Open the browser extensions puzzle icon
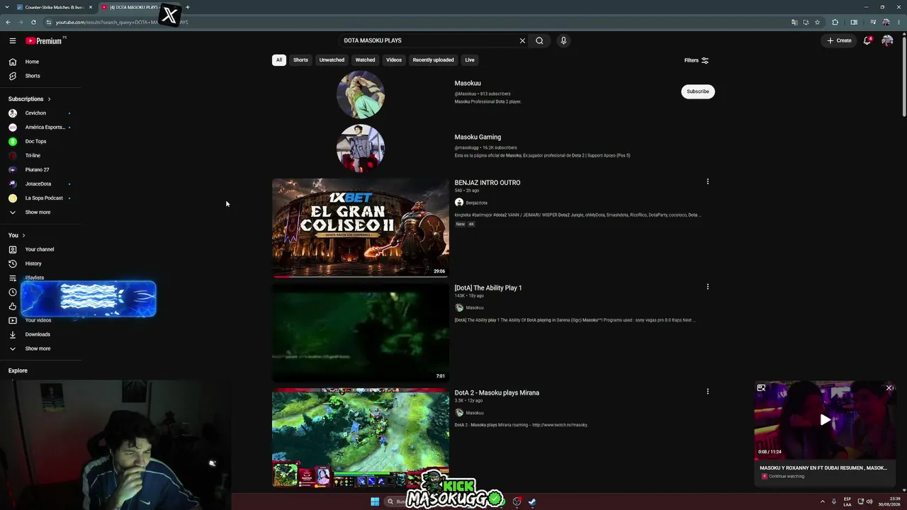Image resolution: width=907 pixels, height=510 pixels. click(x=835, y=22)
